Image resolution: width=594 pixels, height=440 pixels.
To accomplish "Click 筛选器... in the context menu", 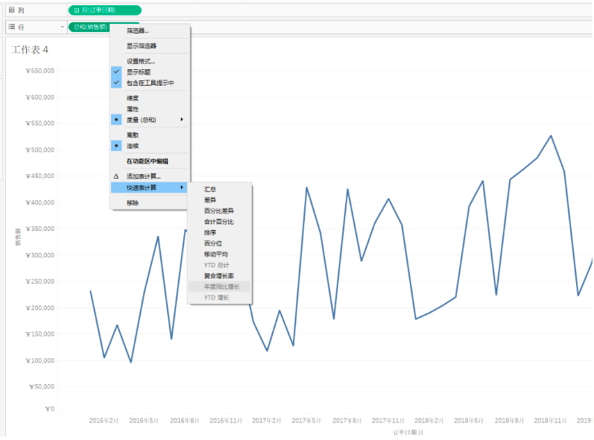I will 138,31.
